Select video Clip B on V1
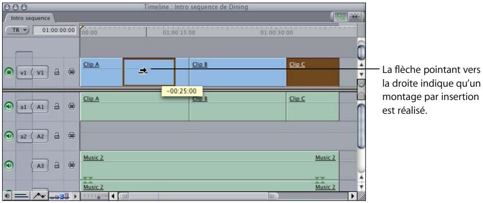The height and width of the screenshot is (203, 483). (238, 72)
